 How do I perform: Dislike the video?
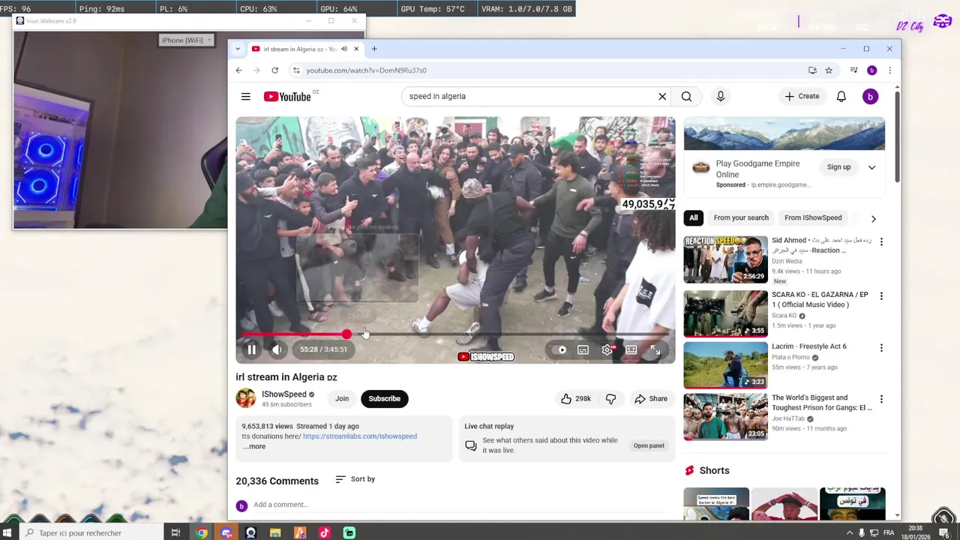610,399
